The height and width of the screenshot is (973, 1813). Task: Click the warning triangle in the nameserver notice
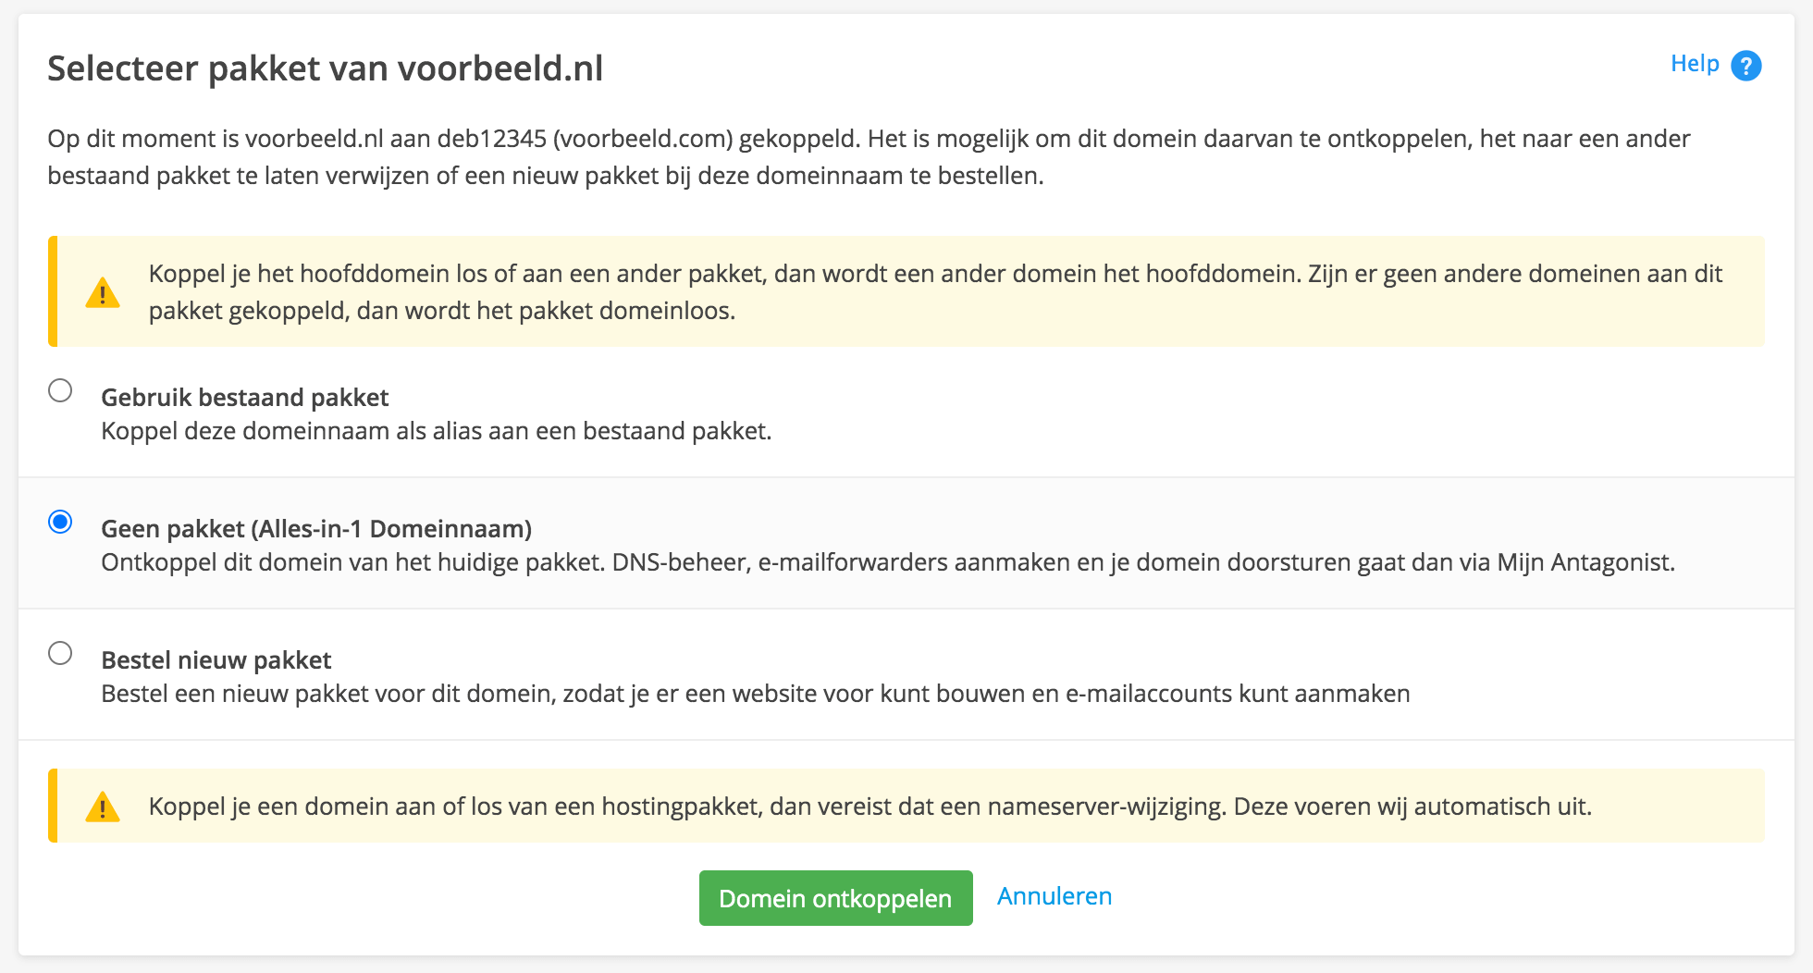tap(103, 807)
